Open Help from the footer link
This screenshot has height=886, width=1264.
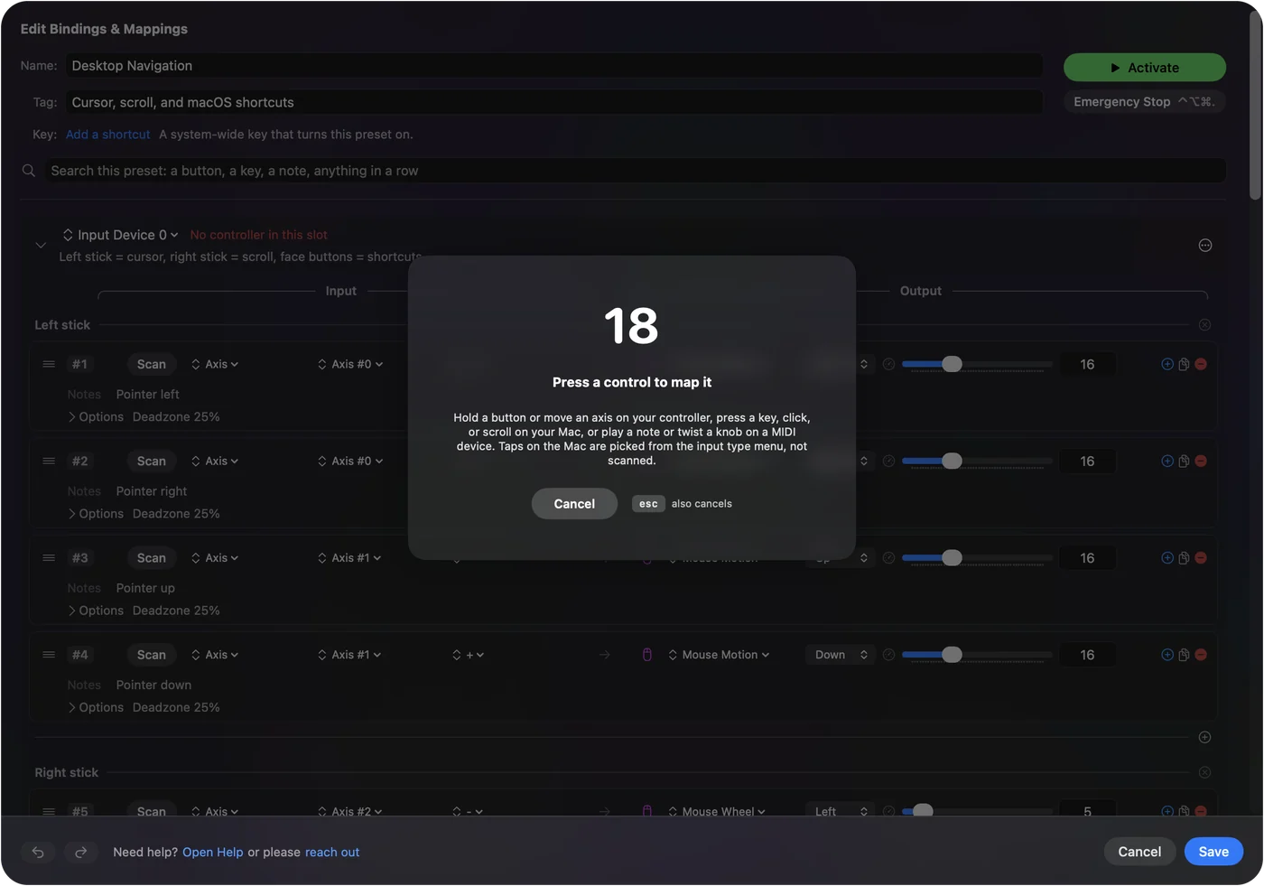[x=213, y=853]
